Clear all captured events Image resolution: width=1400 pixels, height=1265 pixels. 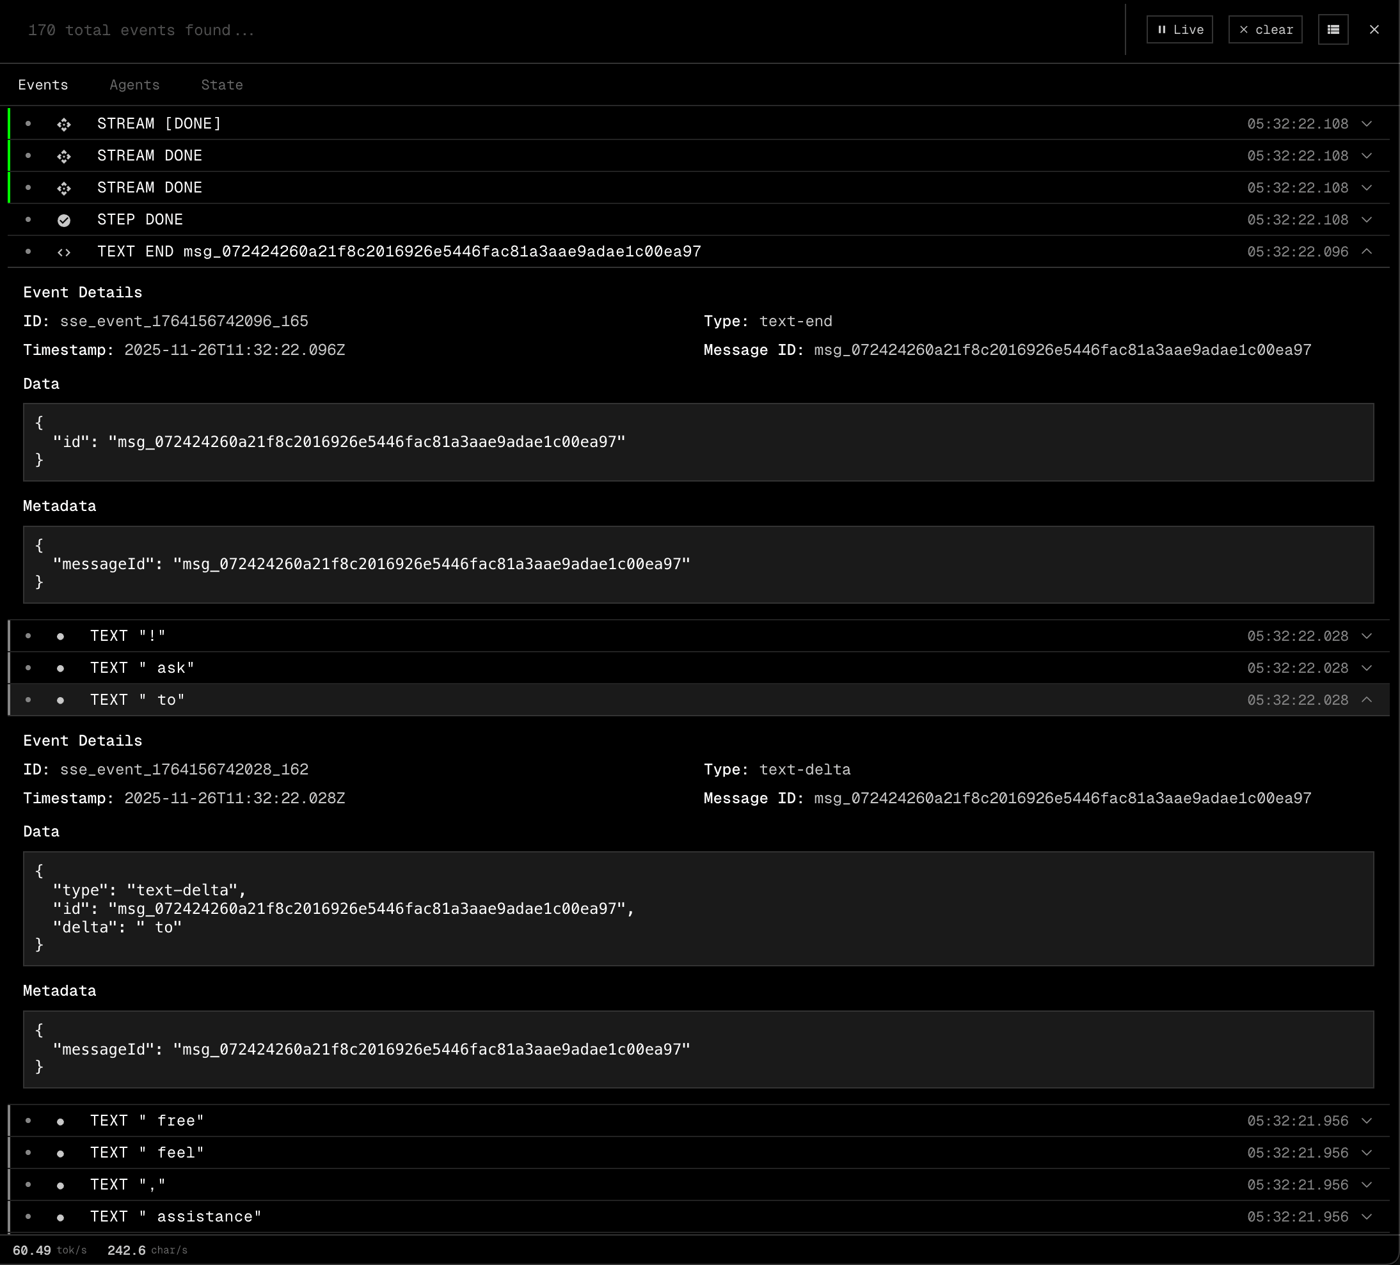point(1265,29)
